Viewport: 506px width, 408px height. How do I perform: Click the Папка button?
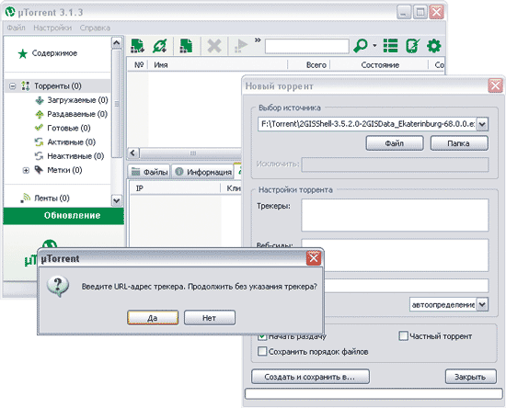459,143
